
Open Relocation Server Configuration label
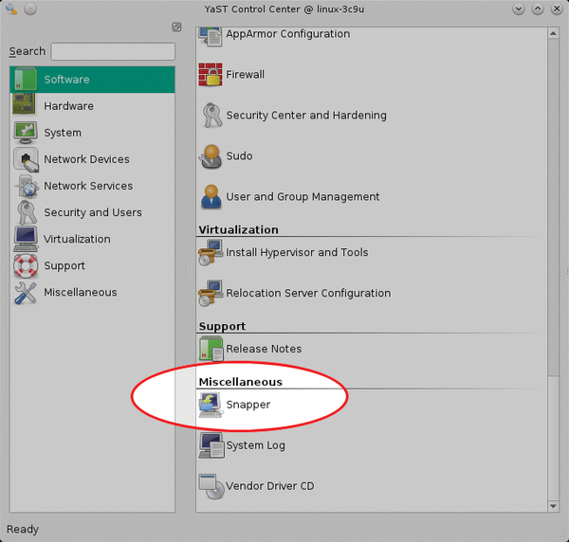point(308,293)
